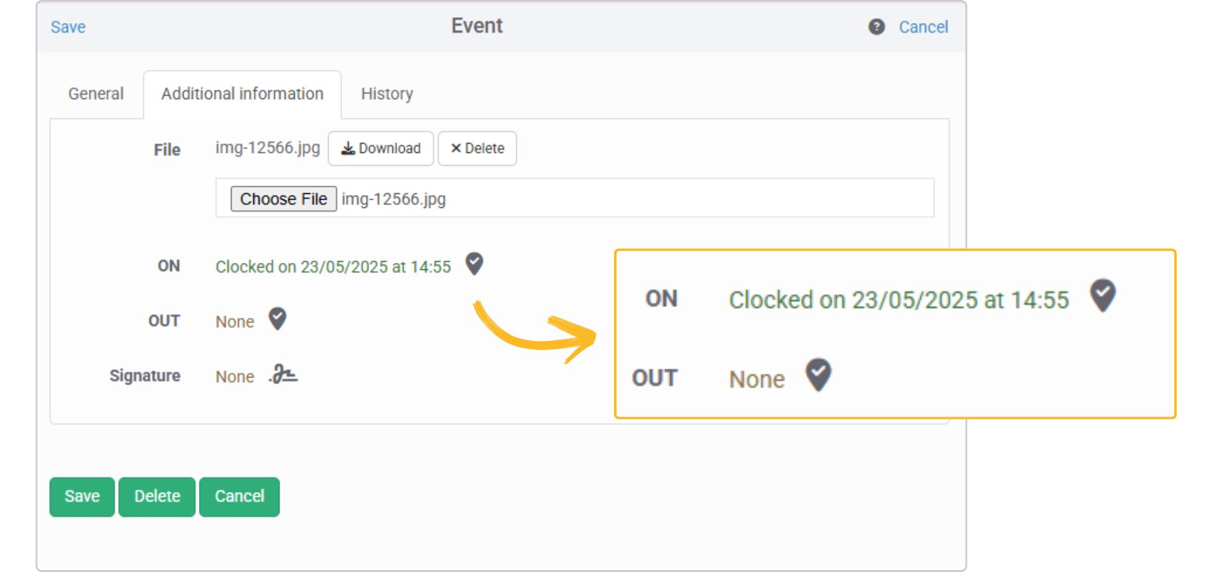1228x572 pixels.
Task: Click the download arrow icon on Download button
Action: (349, 148)
